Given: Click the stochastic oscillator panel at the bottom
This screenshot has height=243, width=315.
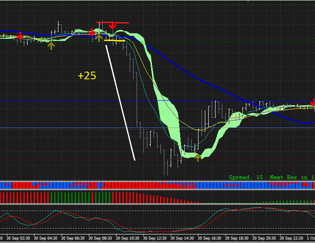Looking at the screenshot, I should (157, 220).
